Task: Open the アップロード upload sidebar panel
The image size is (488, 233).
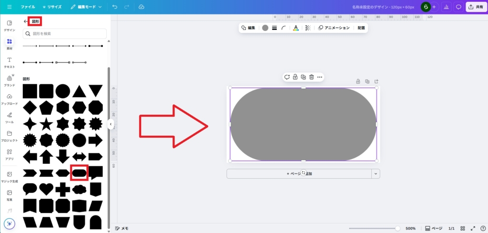Action: [x=10, y=99]
